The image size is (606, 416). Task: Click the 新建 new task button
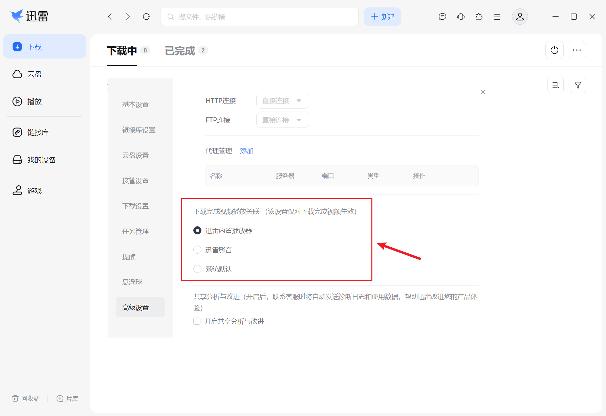383,17
